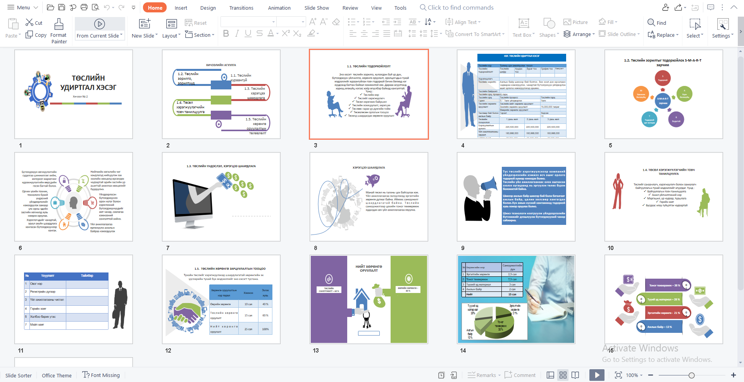Click the Comment button in status bar
This screenshot has height=382, width=744.
pyautogui.click(x=520, y=375)
